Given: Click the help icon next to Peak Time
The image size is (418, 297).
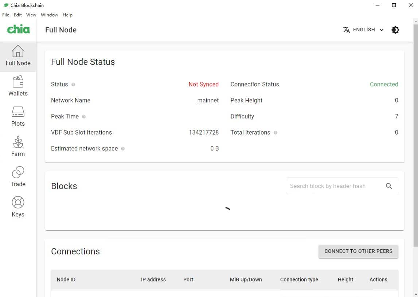Looking at the screenshot, I should point(84,117).
